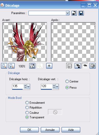Increase Décalage horiz. value with up arrow
Viewport: 99px width, 135px height.
25,85
